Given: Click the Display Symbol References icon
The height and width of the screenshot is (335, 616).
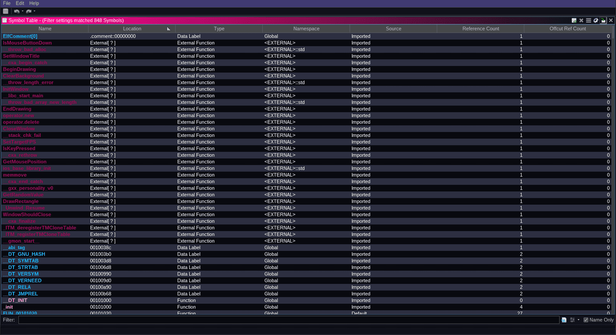Looking at the screenshot, I should click(x=574, y=21).
